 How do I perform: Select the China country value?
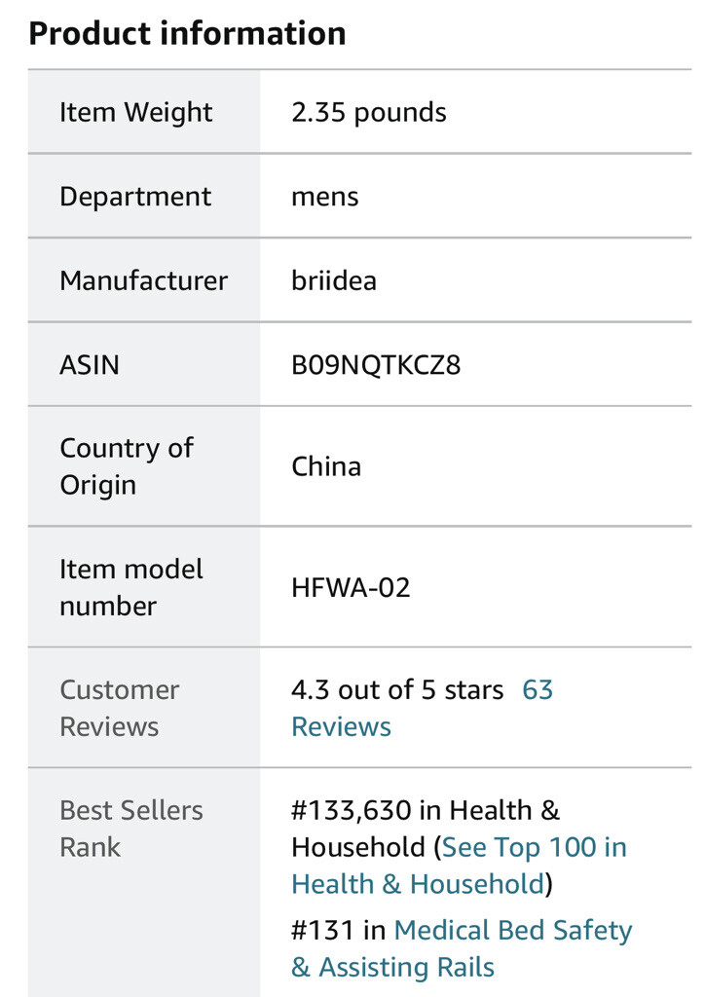(326, 466)
